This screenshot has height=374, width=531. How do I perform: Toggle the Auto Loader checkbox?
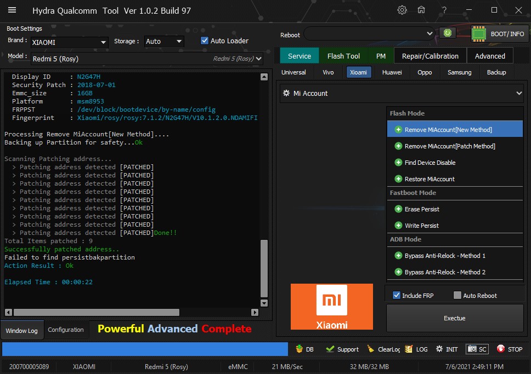coord(205,41)
